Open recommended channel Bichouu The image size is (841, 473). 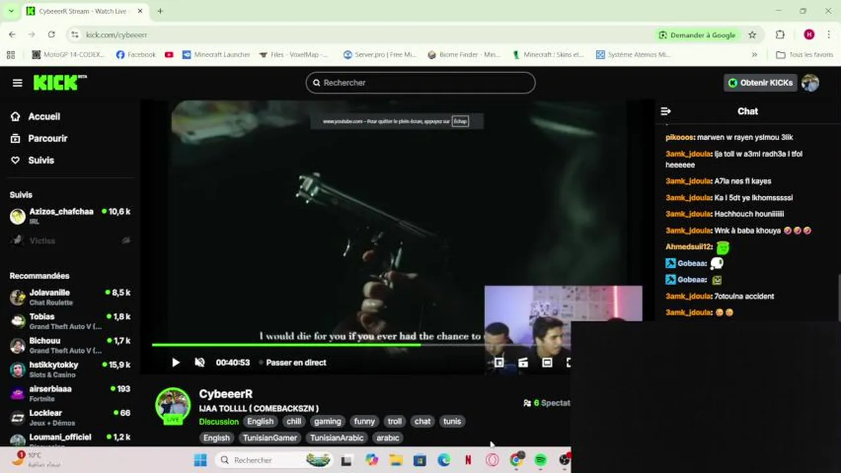tap(70, 346)
